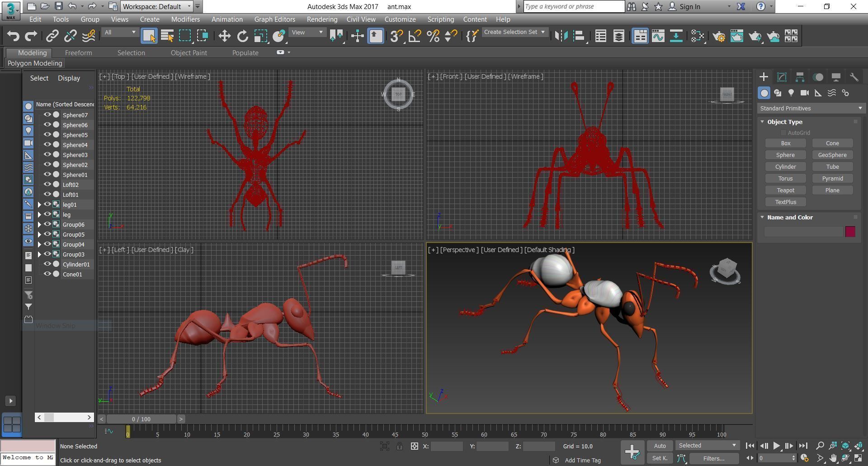Open the Hierarchy command panel tab

pyautogui.click(x=800, y=77)
